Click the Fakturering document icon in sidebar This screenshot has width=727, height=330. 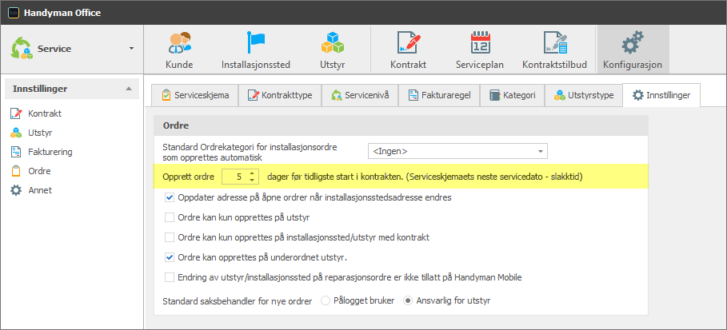[x=16, y=152]
